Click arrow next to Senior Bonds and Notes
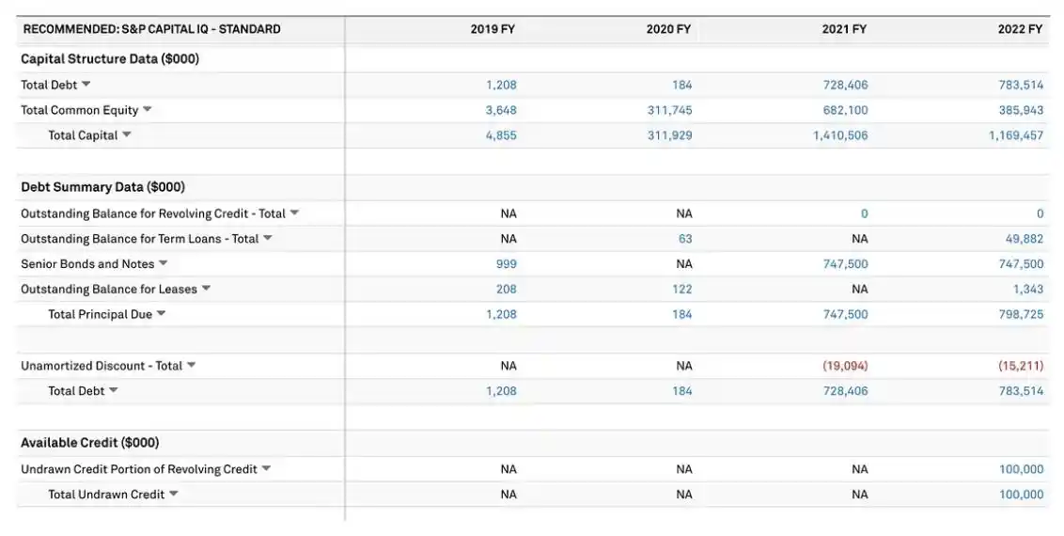The width and height of the screenshot is (1064, 536). [x=163, y=263]
